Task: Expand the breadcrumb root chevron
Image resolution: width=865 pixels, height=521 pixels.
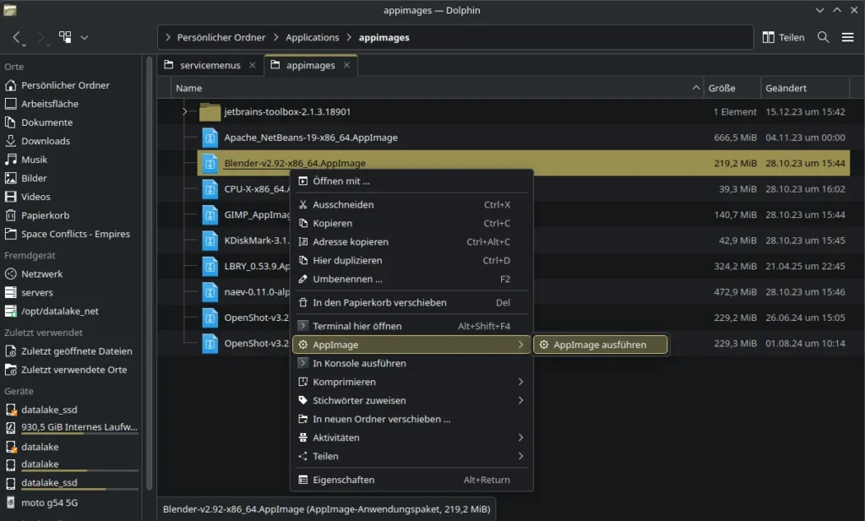Action: click(x=168, y=37)
